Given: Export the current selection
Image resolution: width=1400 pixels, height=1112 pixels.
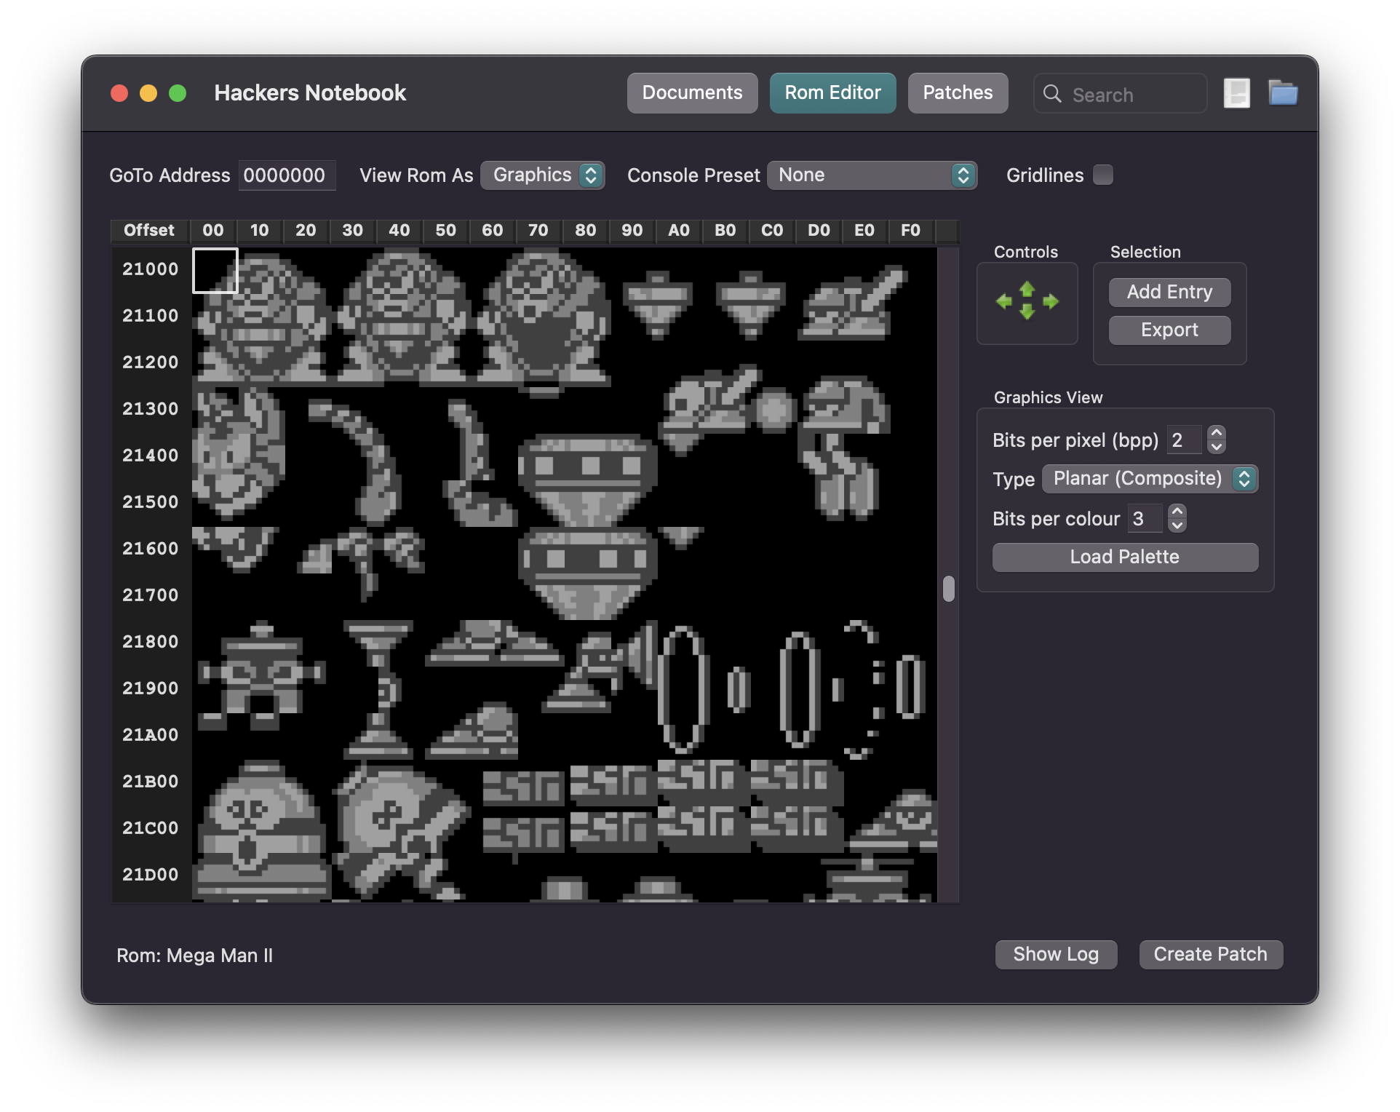Looking at the screenshot, I should tap(1169, 330).
